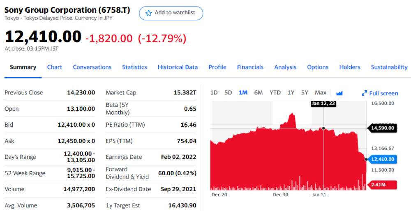Click the Full screen expand arrows icon
Image resolution: width=411 pixels, height=211 pixels.
[x=364, y=93]
